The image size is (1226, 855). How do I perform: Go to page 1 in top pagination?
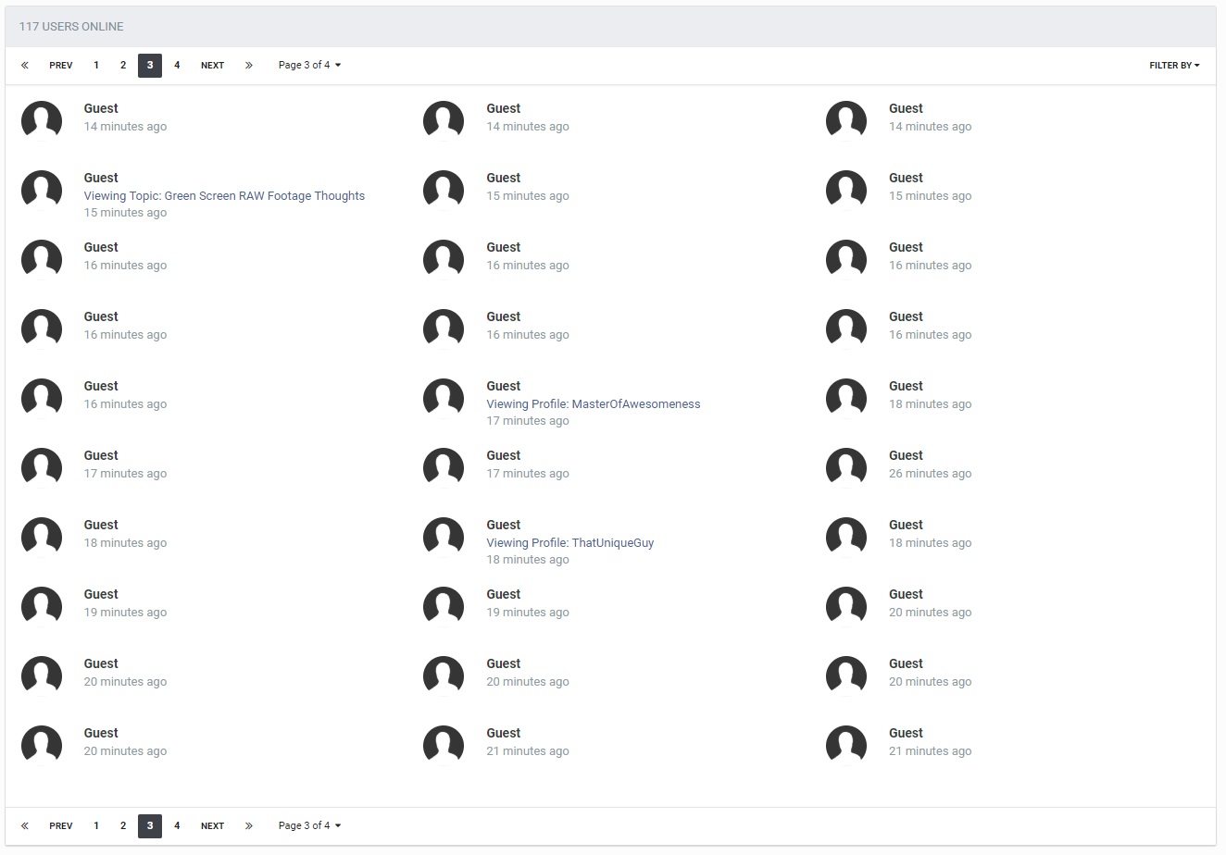point(96,66)
